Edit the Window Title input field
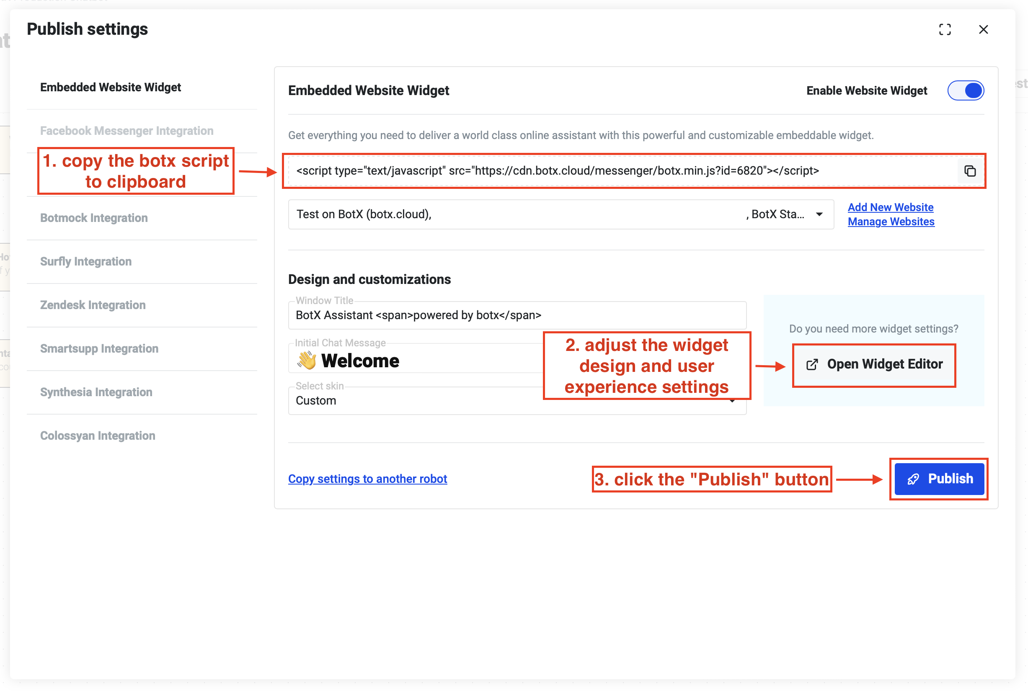This screenshot has width=1028, height=691. (x=516, y=315)
